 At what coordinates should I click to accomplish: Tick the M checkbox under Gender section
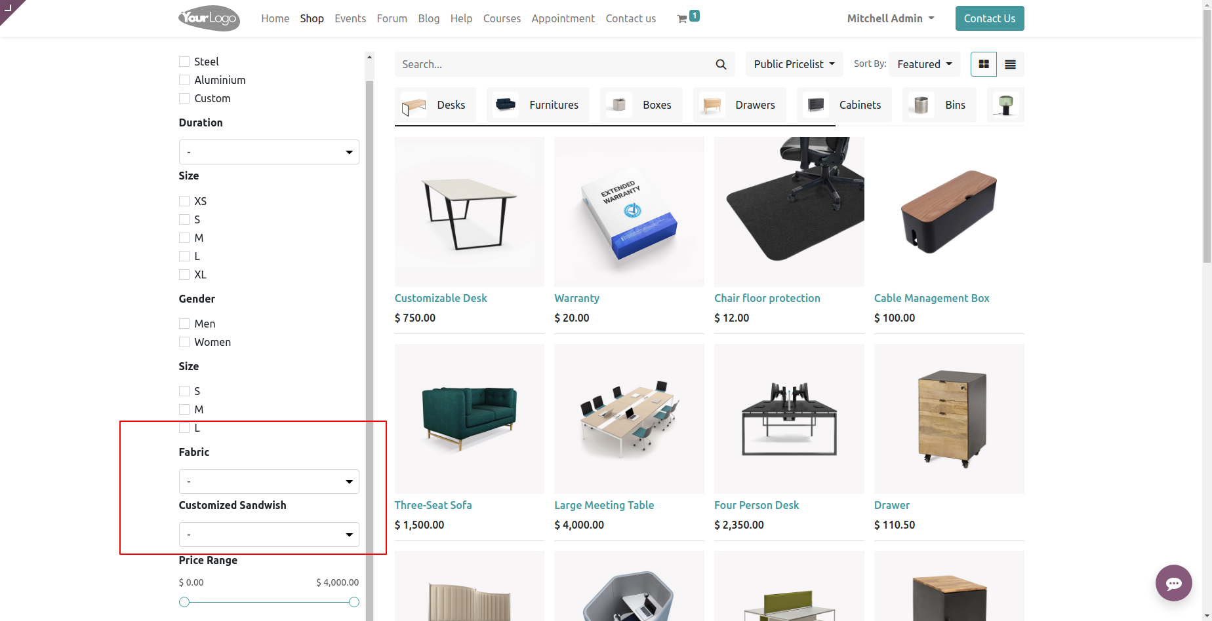point(184,409)
